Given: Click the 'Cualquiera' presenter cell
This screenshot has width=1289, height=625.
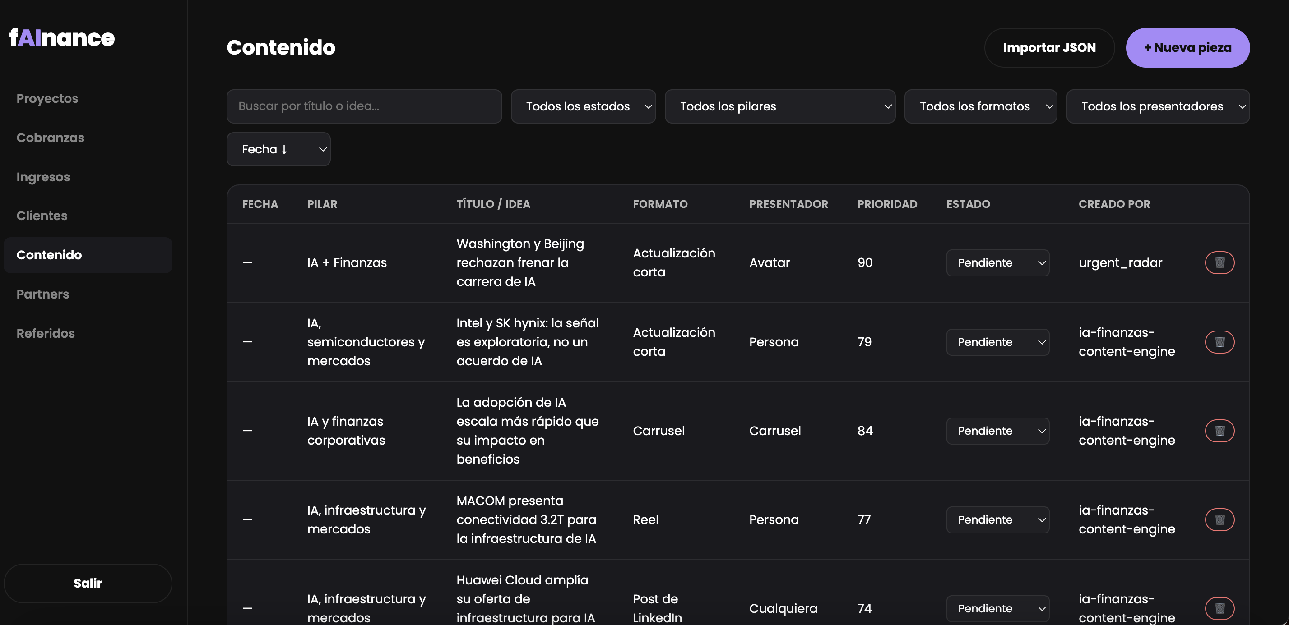Looking at the screenshot, I should point(783,608).
